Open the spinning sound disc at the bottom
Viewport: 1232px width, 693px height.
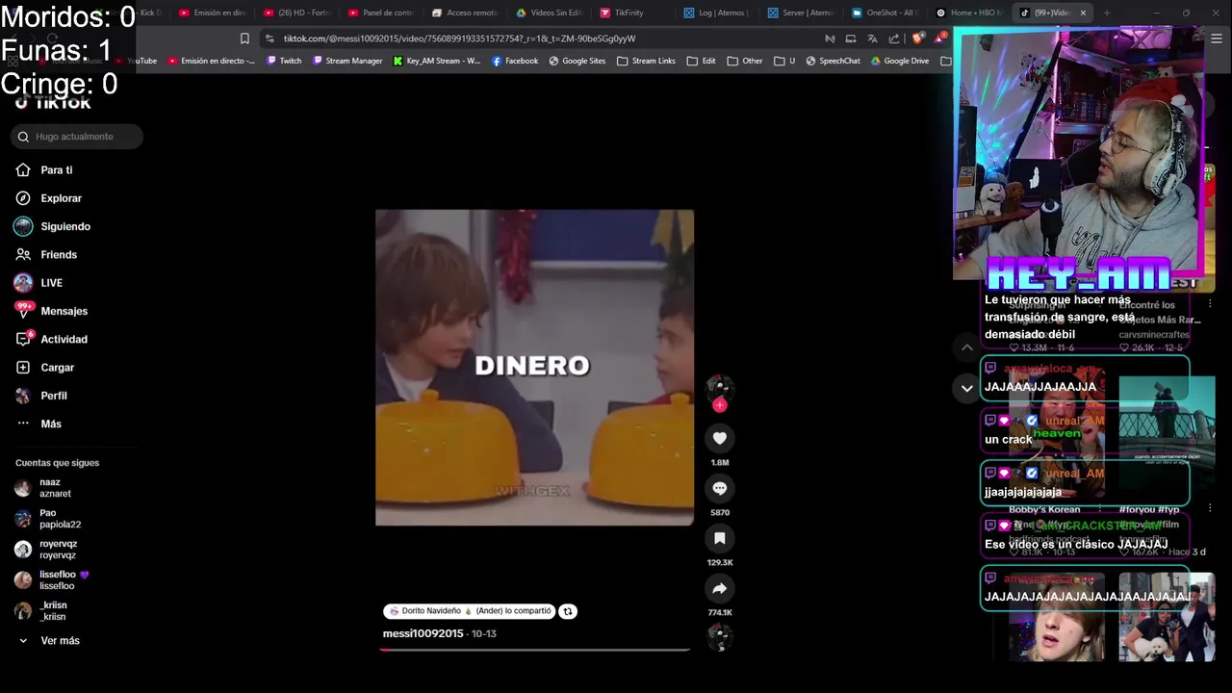720,636
